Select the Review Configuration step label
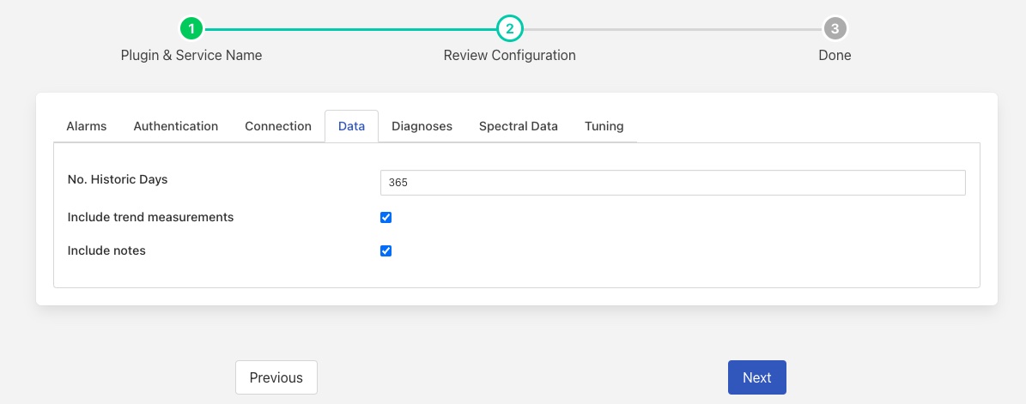Image resolution: width=1026 pixels, height=404 pixels. (x=509, y=55)
